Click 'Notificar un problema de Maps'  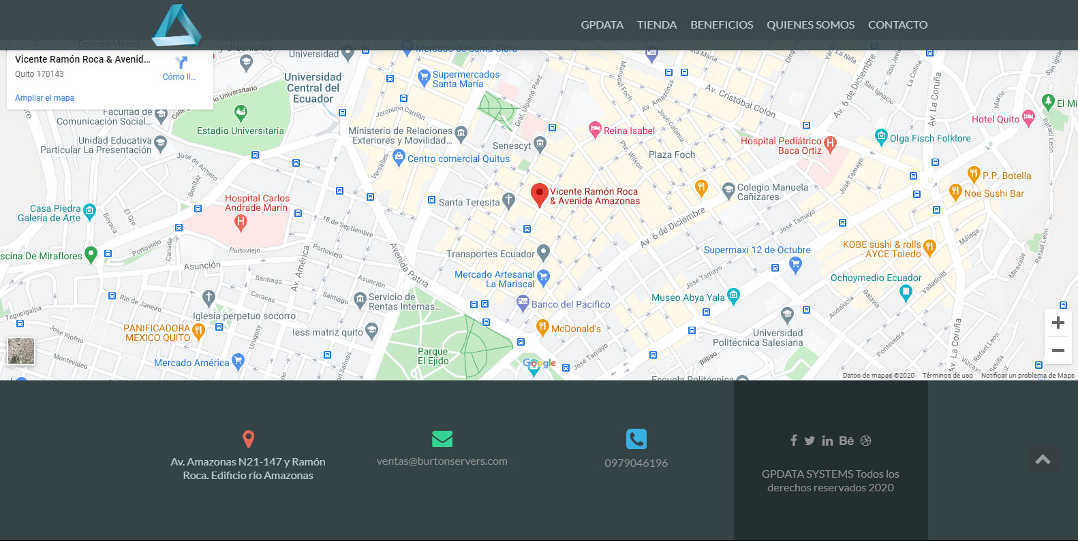pos(1028,376)
